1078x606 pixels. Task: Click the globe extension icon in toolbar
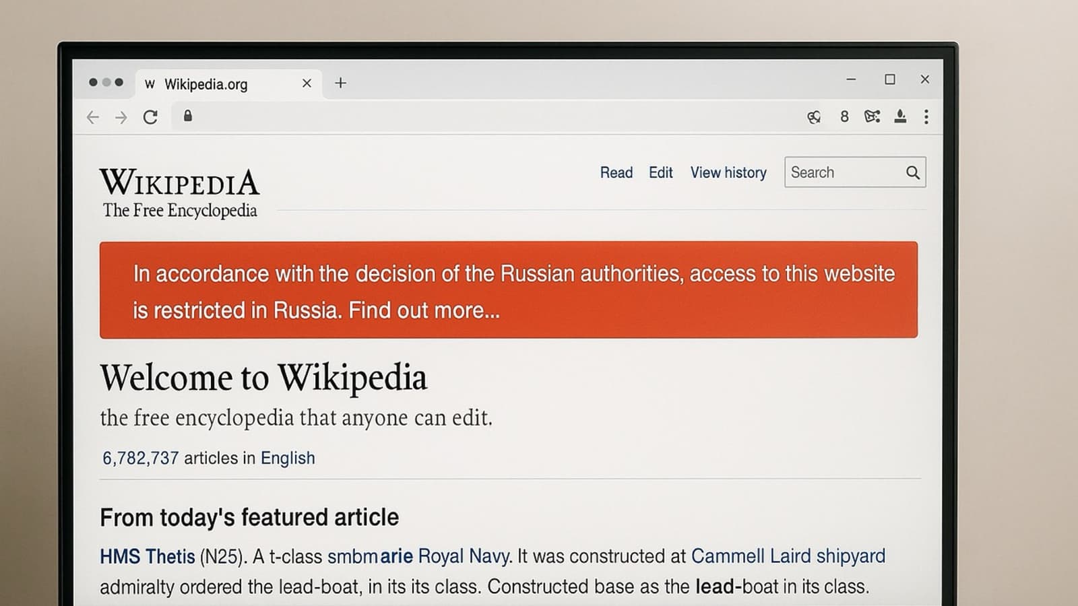[814, 117]
